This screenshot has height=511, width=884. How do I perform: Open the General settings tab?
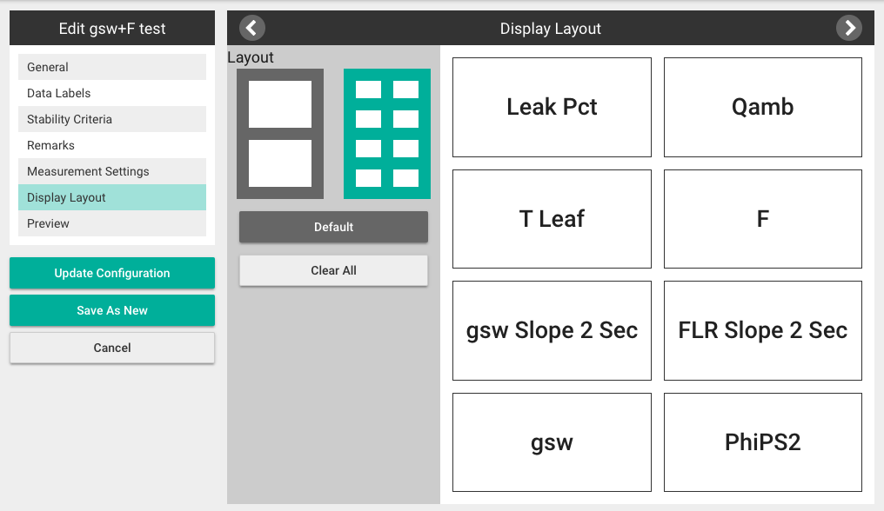point(112,67)
